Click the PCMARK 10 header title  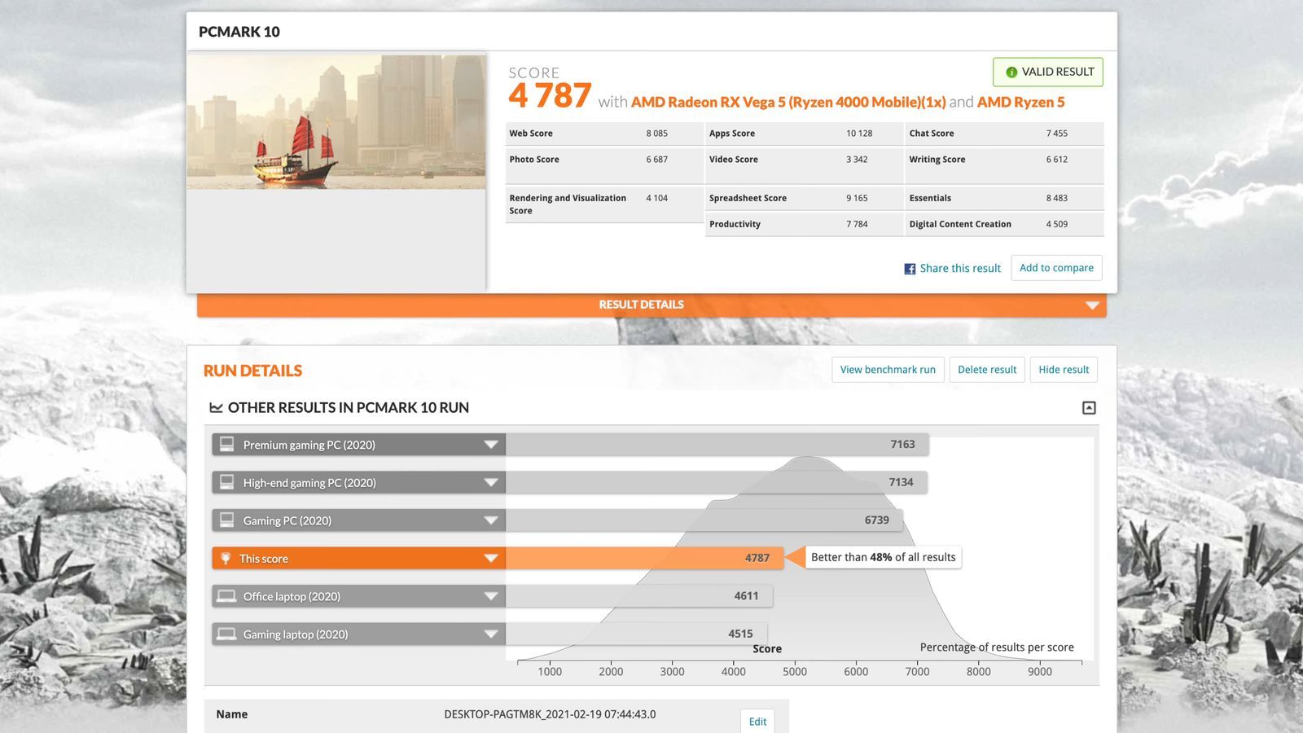[239, 32]
